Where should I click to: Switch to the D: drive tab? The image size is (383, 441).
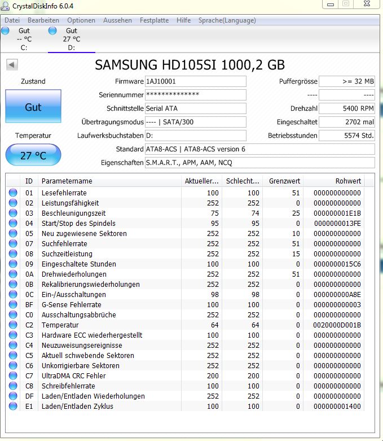coord(72,39)
